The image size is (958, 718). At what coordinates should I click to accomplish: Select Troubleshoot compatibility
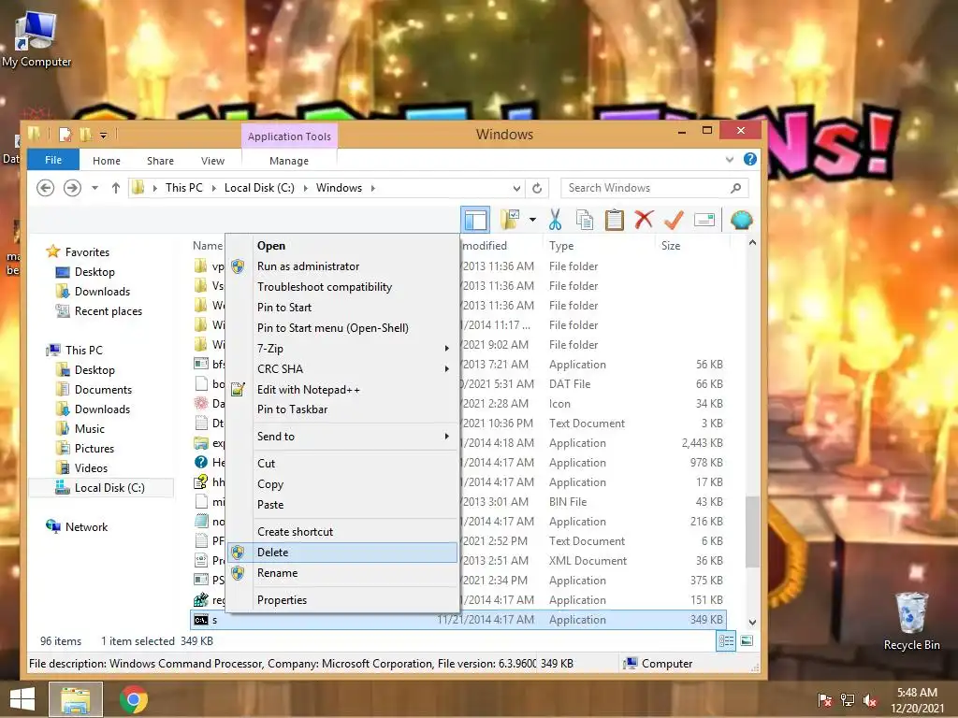click(x=342, y=286)
